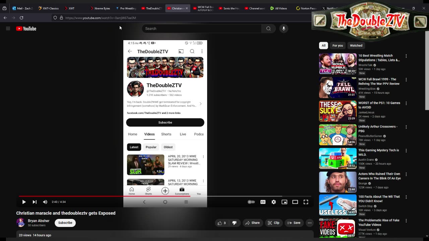Toggle the autoplay switch in player
Screen dimensions: 429x241
click(x=251, y=202)
